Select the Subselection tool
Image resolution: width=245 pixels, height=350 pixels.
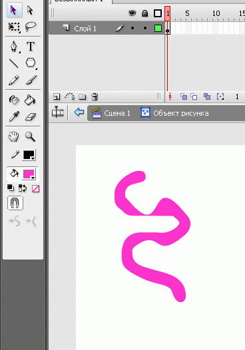coord(31,10)
